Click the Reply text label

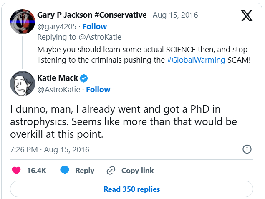click(x=85, y=170)
